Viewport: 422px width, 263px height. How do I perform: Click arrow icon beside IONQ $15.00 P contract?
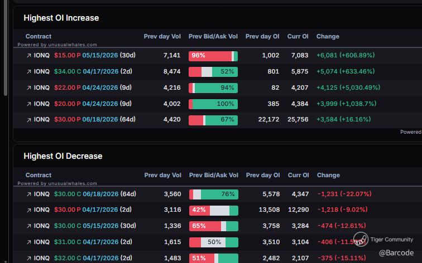[x=28, y=56]
